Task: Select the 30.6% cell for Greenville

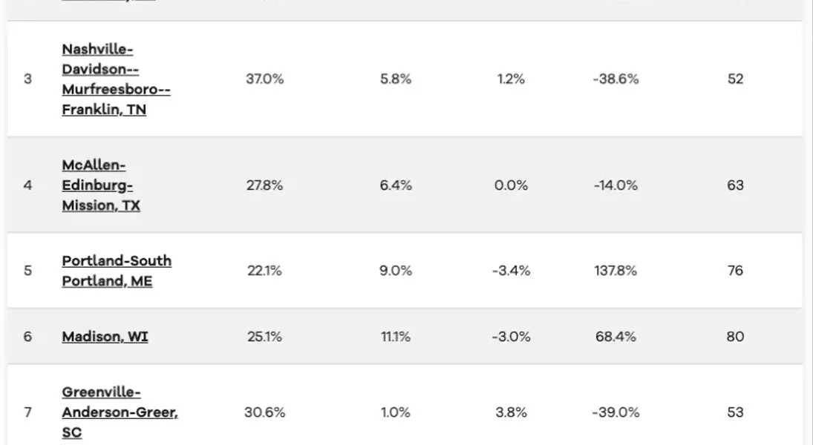Action: point(264,412)
